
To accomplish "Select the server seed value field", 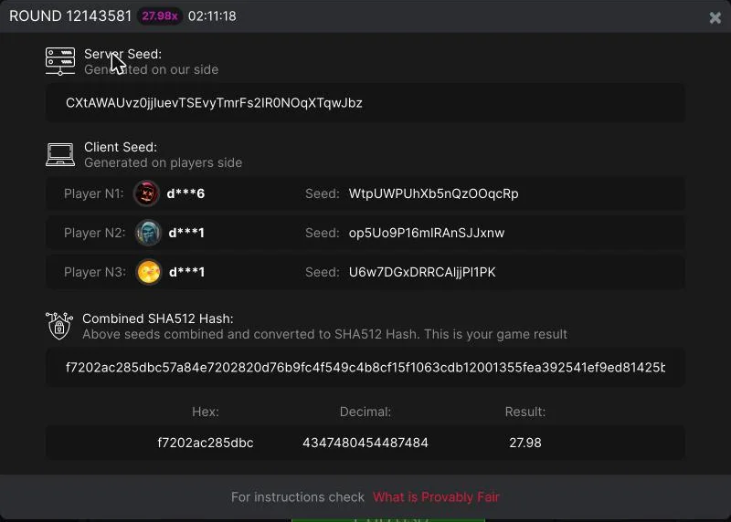I will tap(365, 103).
